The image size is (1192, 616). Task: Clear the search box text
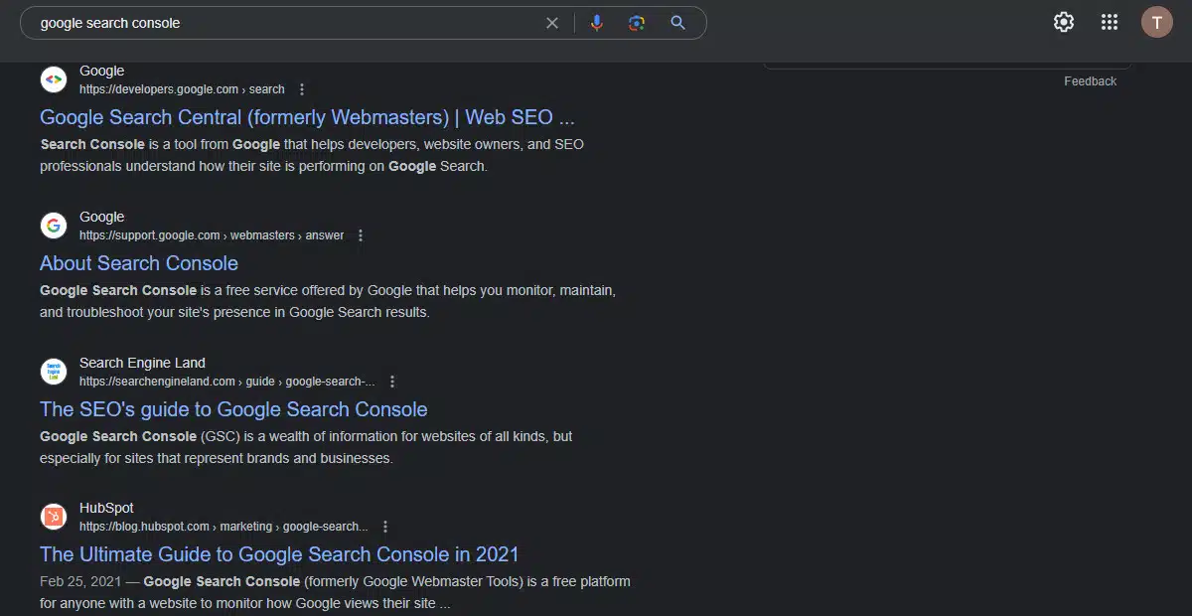coord(552,23)
